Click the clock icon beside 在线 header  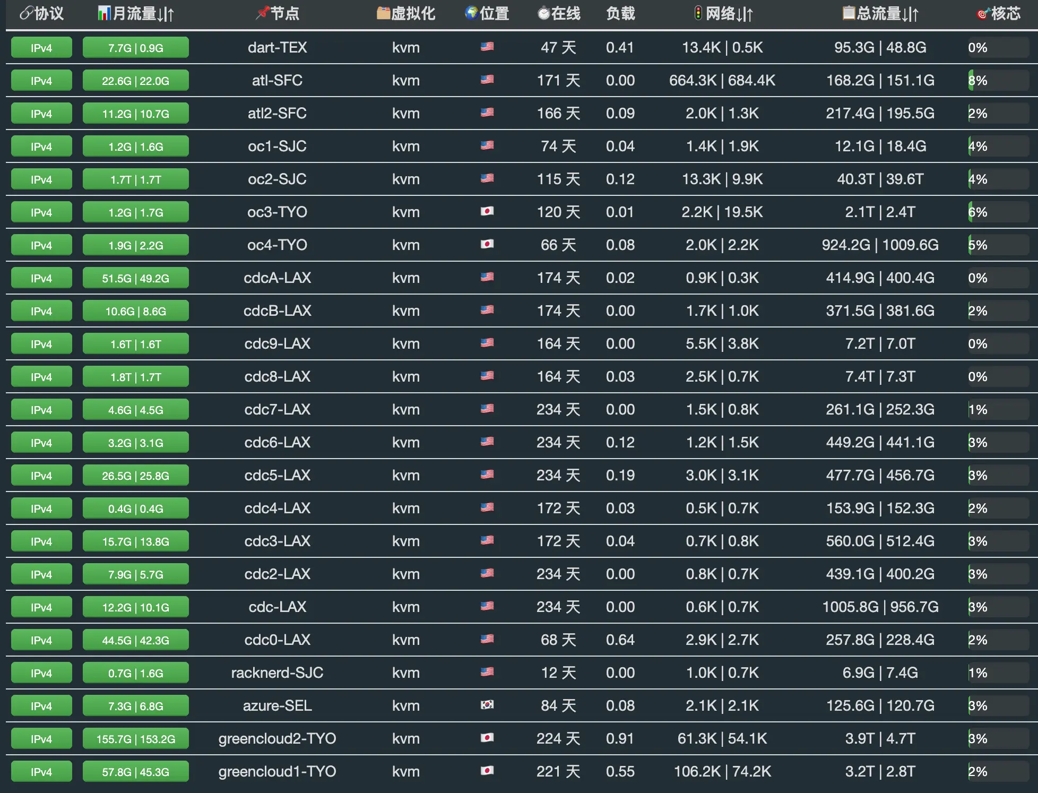coord(543,13)
